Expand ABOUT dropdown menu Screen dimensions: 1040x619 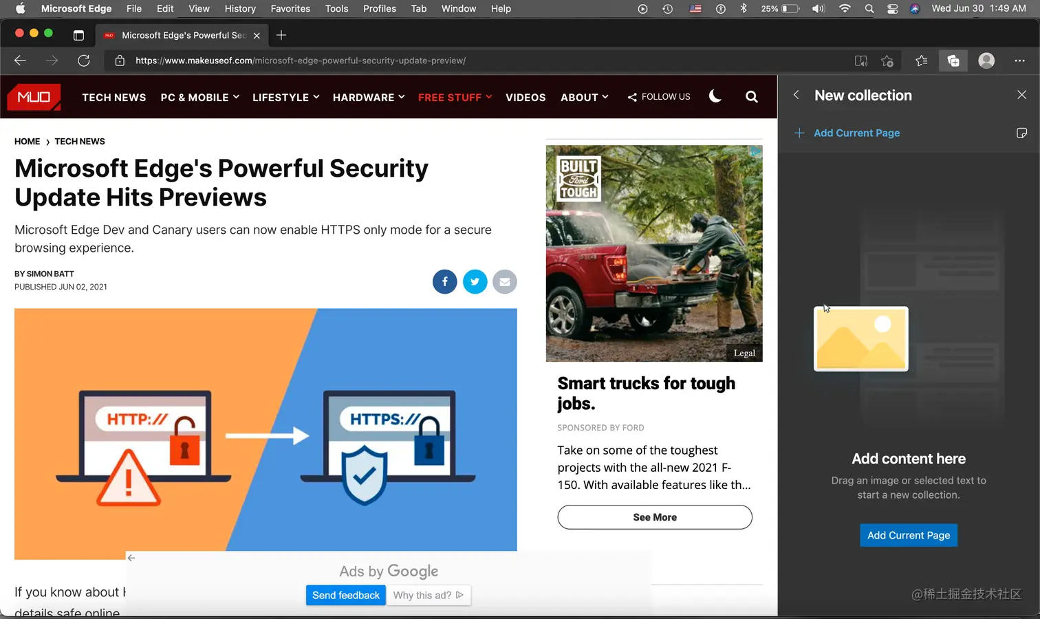pos(584,97)
